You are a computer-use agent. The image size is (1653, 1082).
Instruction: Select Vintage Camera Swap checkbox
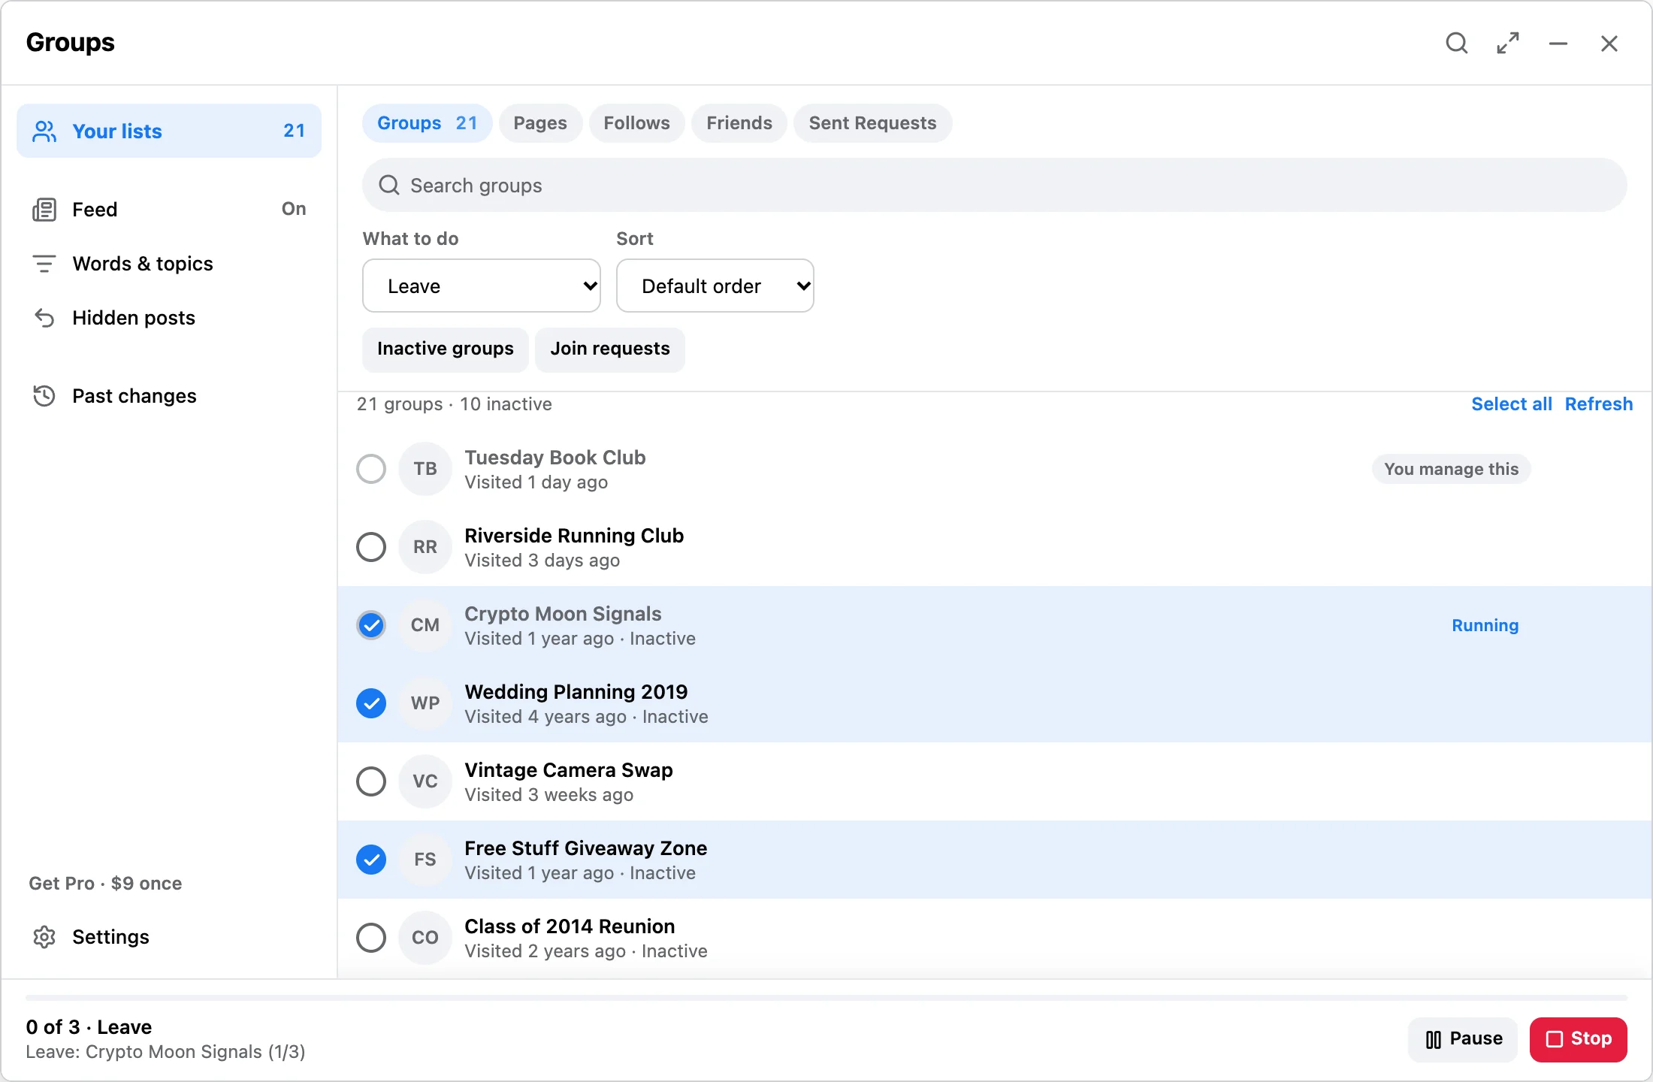click(x=371, y=781)
